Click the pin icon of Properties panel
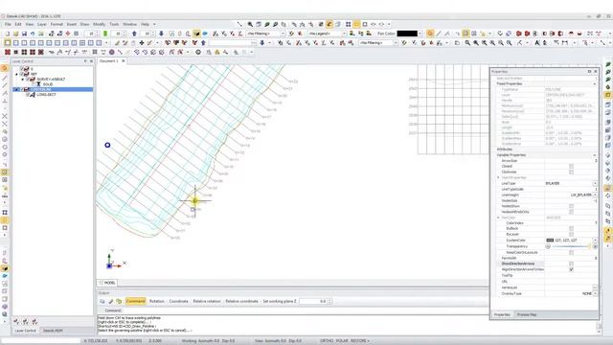613x345 pixels. [x=589, y=72]
